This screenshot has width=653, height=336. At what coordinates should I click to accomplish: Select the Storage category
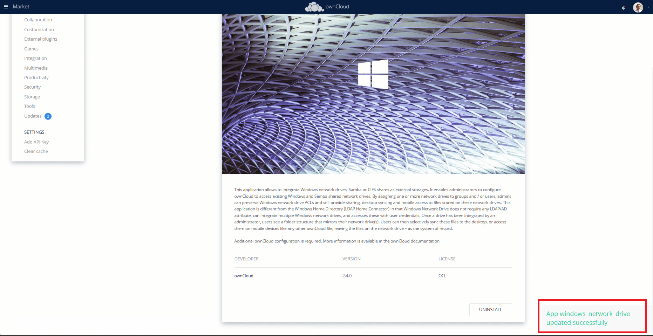point(32,97)
